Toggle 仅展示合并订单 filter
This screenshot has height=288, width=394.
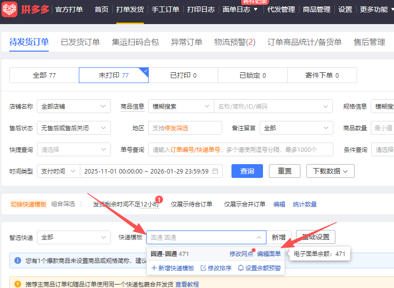point(245,204)
